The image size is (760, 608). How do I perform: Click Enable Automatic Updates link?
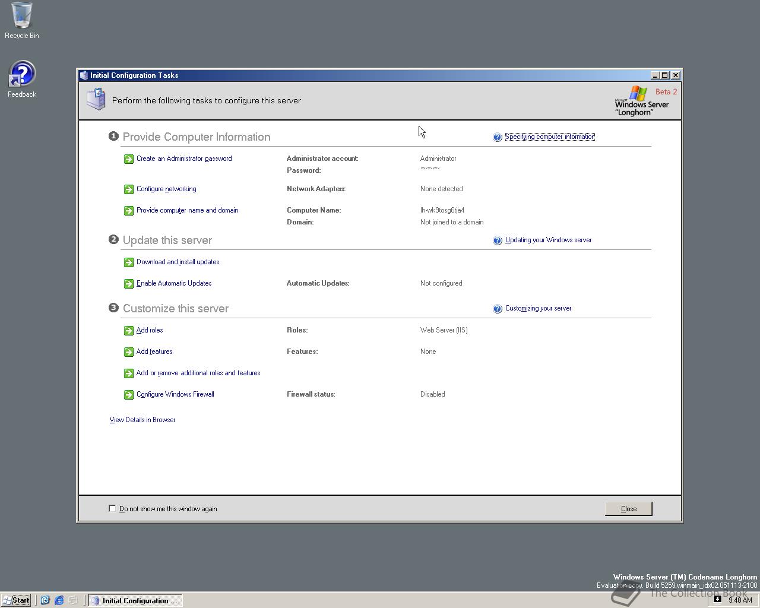[174, 283]
